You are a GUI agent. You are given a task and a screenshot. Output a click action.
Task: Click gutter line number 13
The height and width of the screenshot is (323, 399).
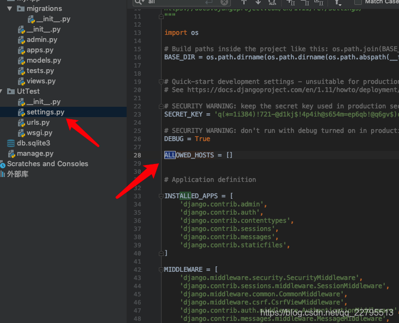138,33
